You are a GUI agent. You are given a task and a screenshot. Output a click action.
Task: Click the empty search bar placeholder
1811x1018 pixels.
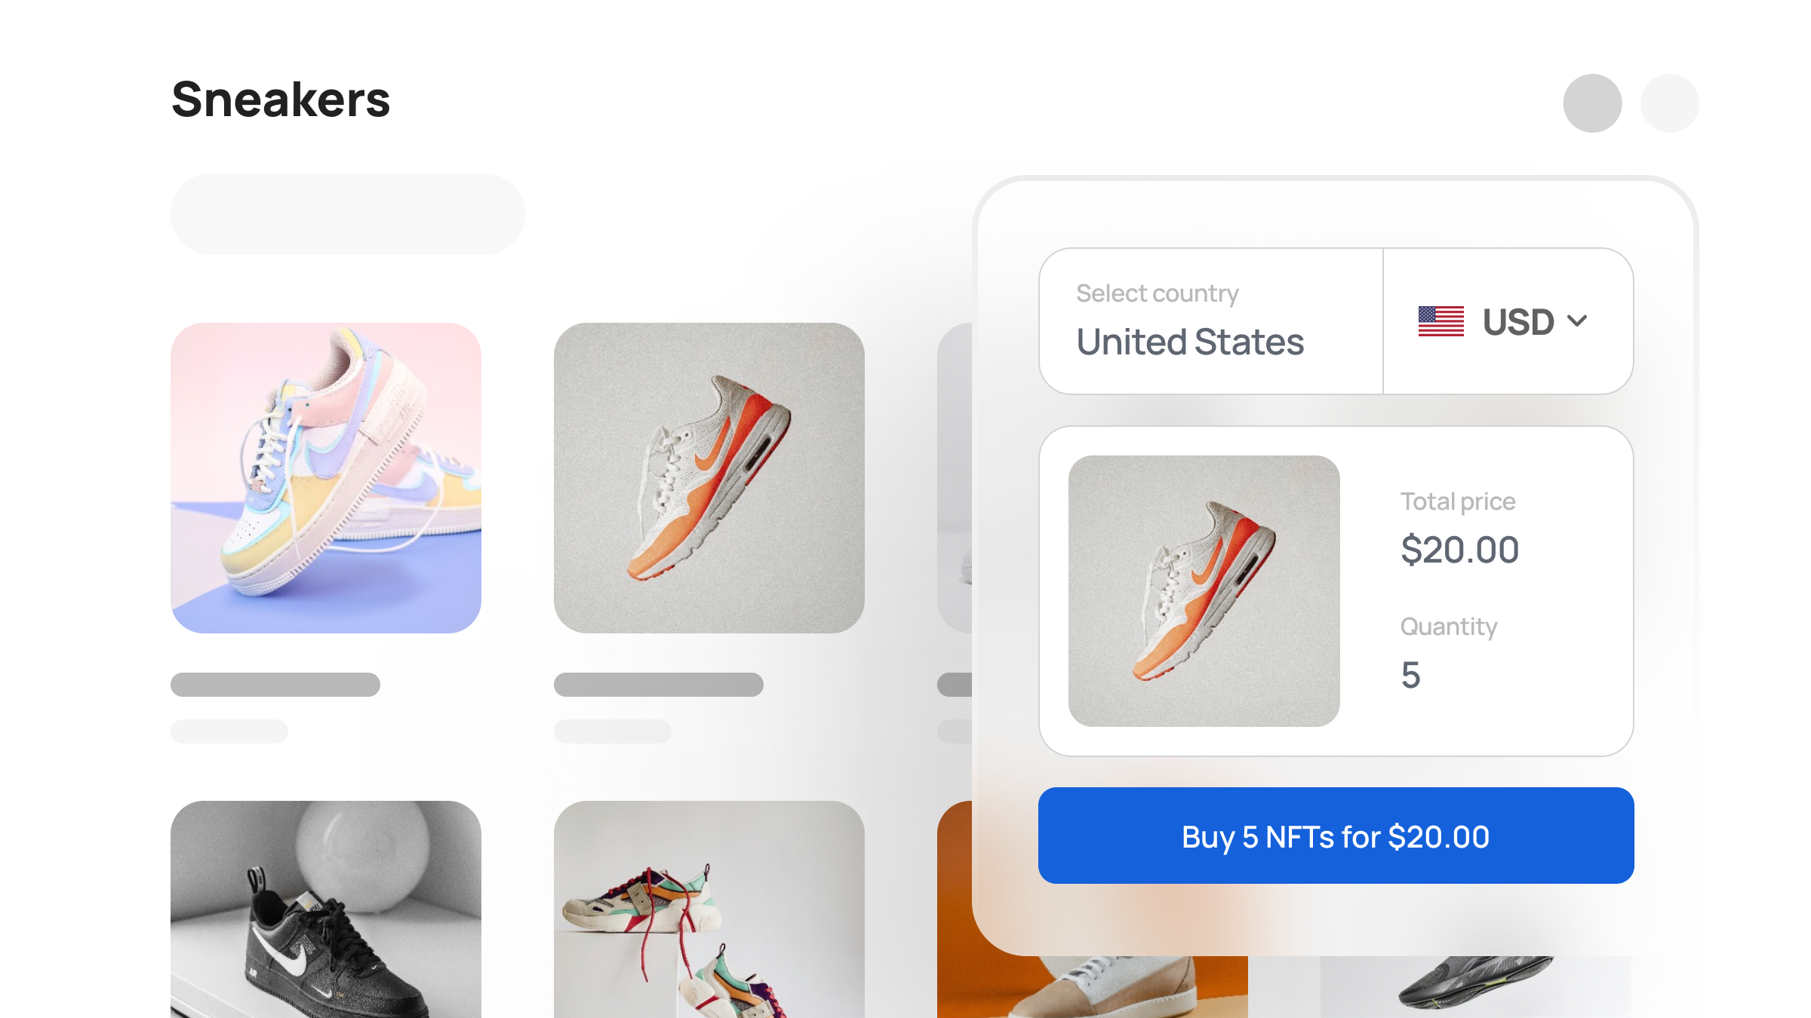point(348,214)
